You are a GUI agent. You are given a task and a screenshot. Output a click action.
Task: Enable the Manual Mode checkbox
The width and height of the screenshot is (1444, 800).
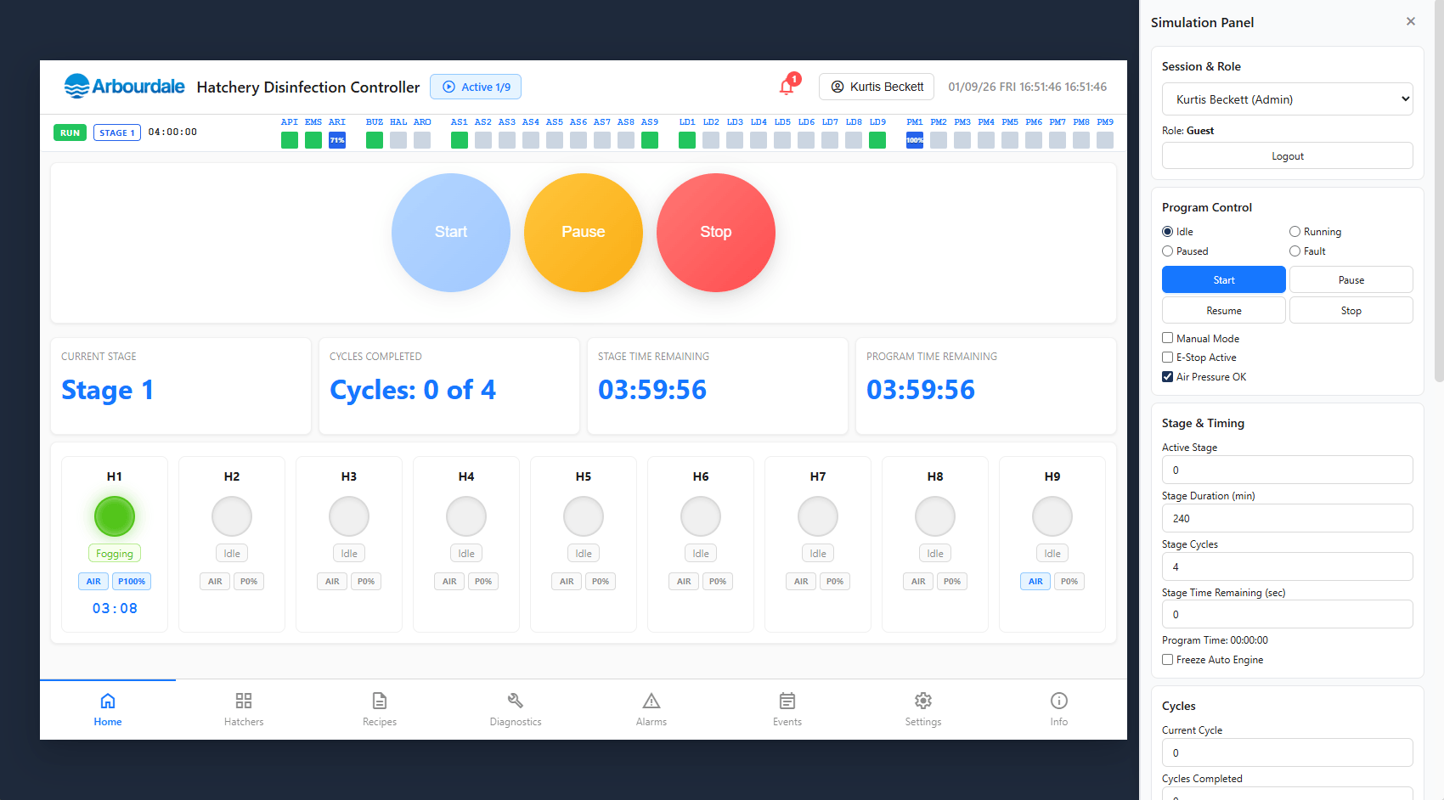1168,338
